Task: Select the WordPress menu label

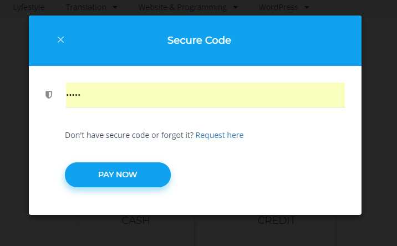Action: click(x=278, y=8)
